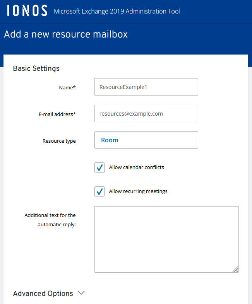
Task: Click the 'E-mail address*' field label
Action: click(x=57, y=114)
